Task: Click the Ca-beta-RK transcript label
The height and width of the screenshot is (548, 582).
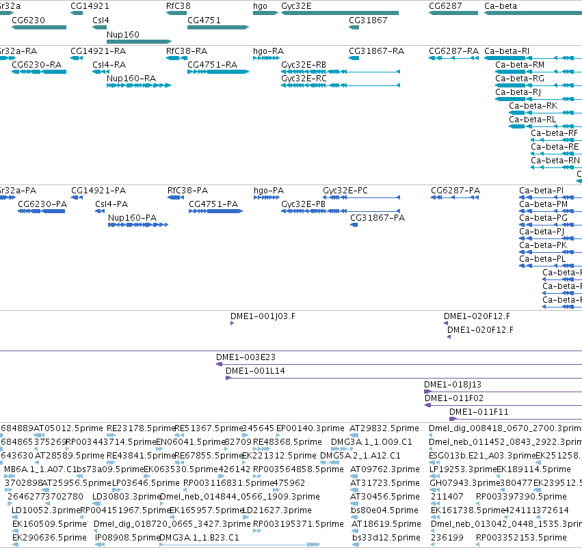Action: click(x=533, y=106)
